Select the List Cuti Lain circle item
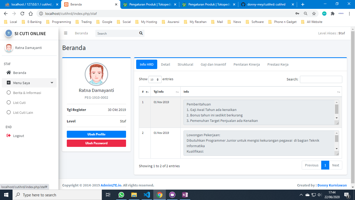 pos(9,113)
